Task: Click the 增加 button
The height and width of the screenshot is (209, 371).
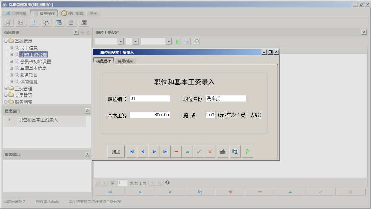Action: click(x=116, y=152)
